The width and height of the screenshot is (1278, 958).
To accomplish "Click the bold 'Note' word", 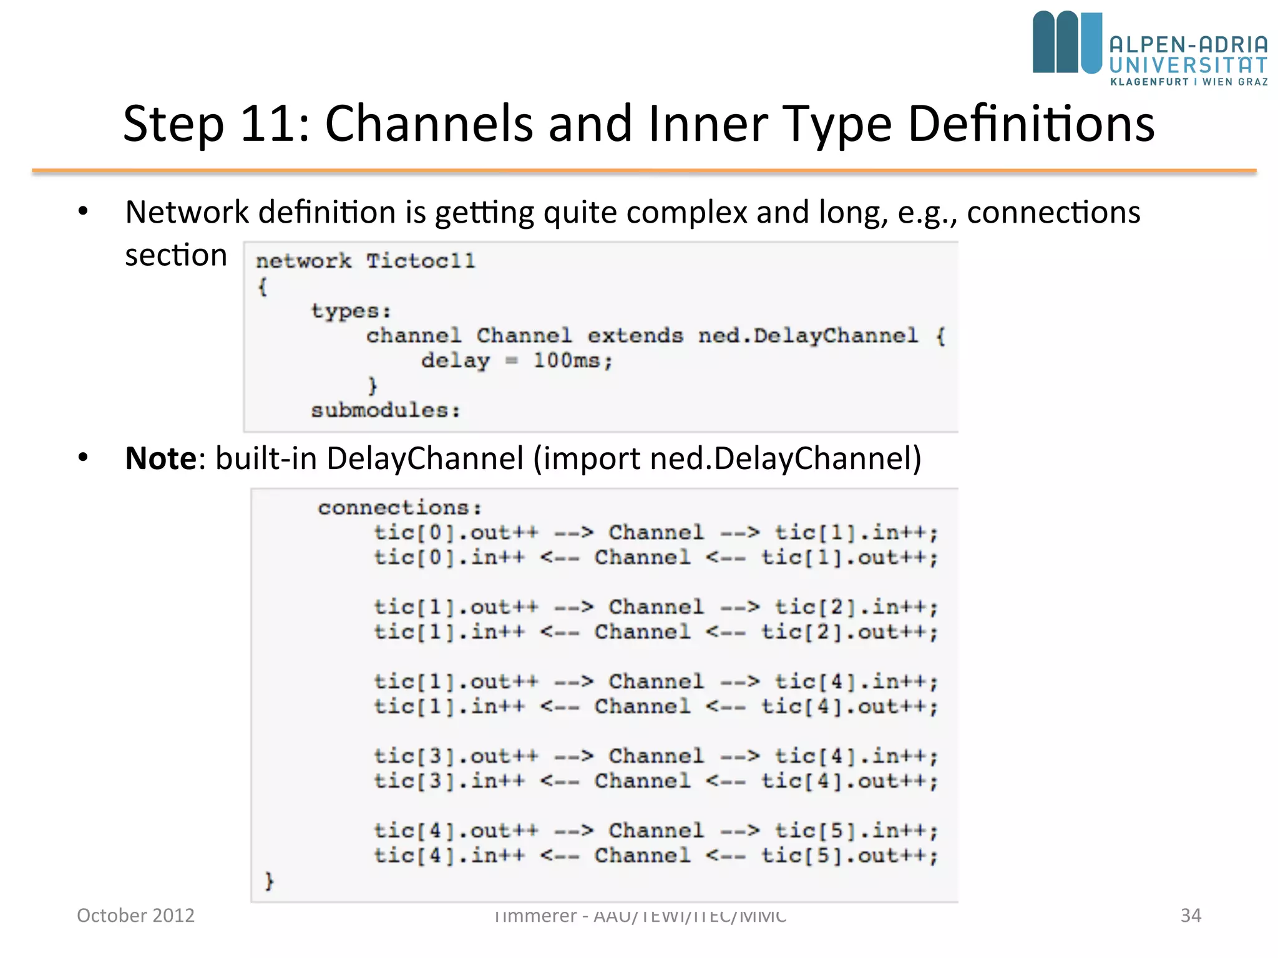I will click(161, 458).
